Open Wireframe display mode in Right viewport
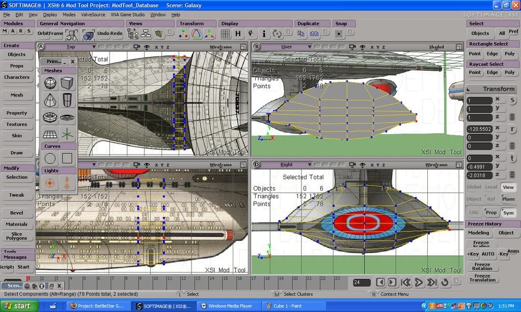Screen dimensions: 521x312 coord(436,165)
